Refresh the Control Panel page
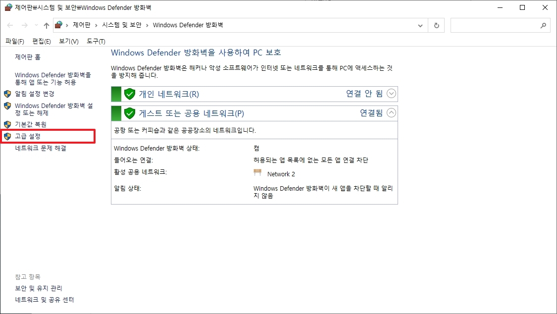 (437, 25)
